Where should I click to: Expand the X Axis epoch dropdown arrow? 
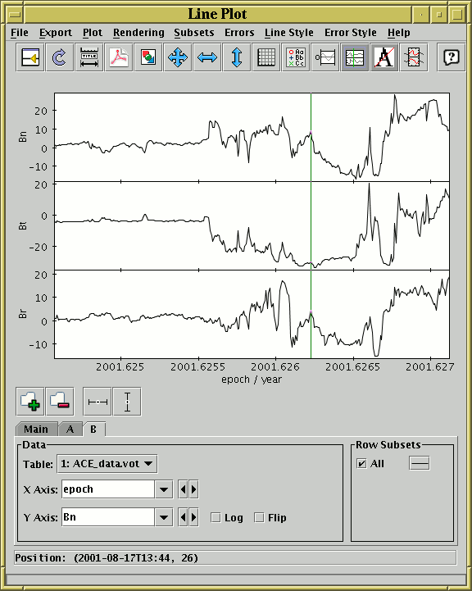(x=164, y=489)
